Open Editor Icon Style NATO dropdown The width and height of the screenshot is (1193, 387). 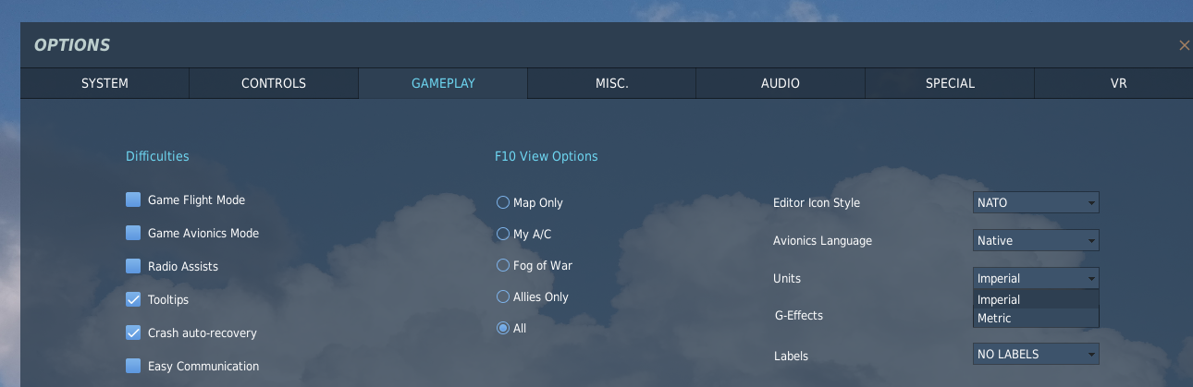coord(1036,202)
